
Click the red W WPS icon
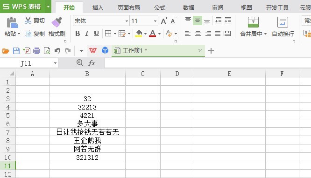click(93, 51)
